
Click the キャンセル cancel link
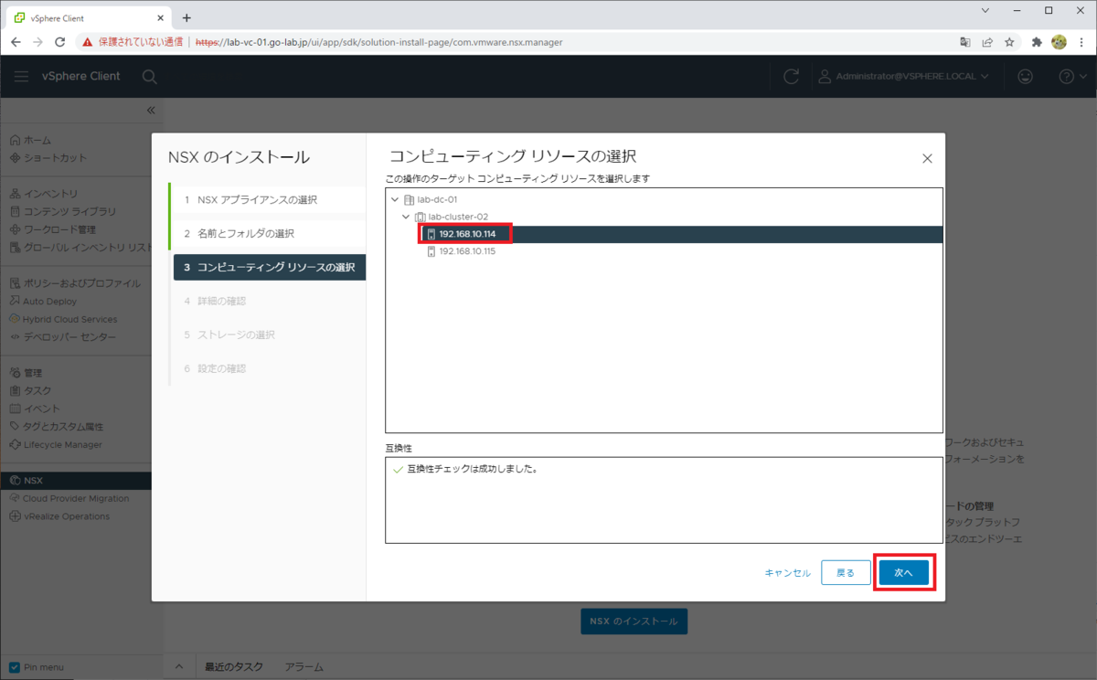click(x=787, y=573)
